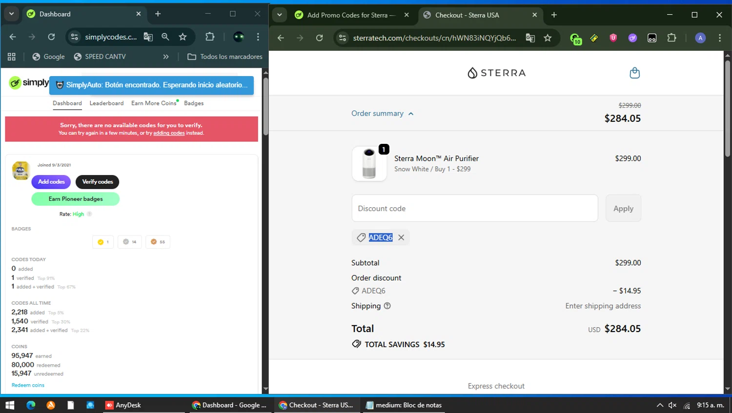Open tab search dropdown in checkout window
The width and height of the screenshot is (732, 413).
click(x=280, y=15)
